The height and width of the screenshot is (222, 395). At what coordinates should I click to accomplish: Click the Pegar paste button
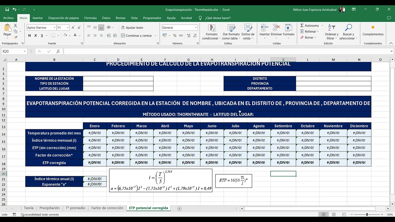(x=7, y=30)
